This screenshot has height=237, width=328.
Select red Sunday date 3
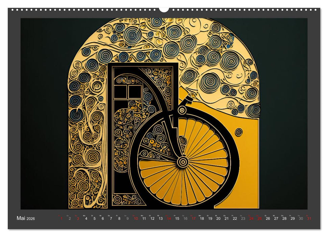click(78, 219)
